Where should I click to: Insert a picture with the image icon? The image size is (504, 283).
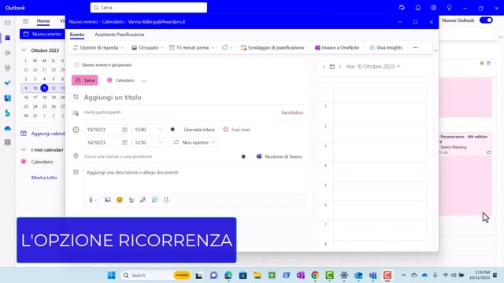pyautogui.click(x=108, y=200)
